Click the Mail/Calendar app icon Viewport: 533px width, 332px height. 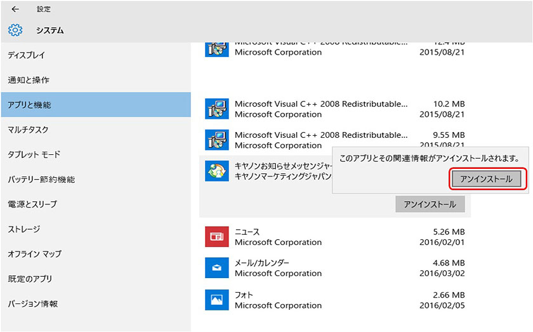216,268
